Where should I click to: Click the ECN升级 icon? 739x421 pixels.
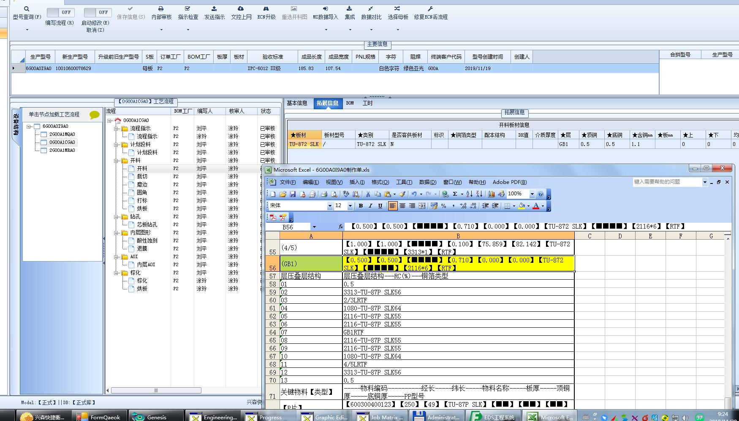coord(266,8)
